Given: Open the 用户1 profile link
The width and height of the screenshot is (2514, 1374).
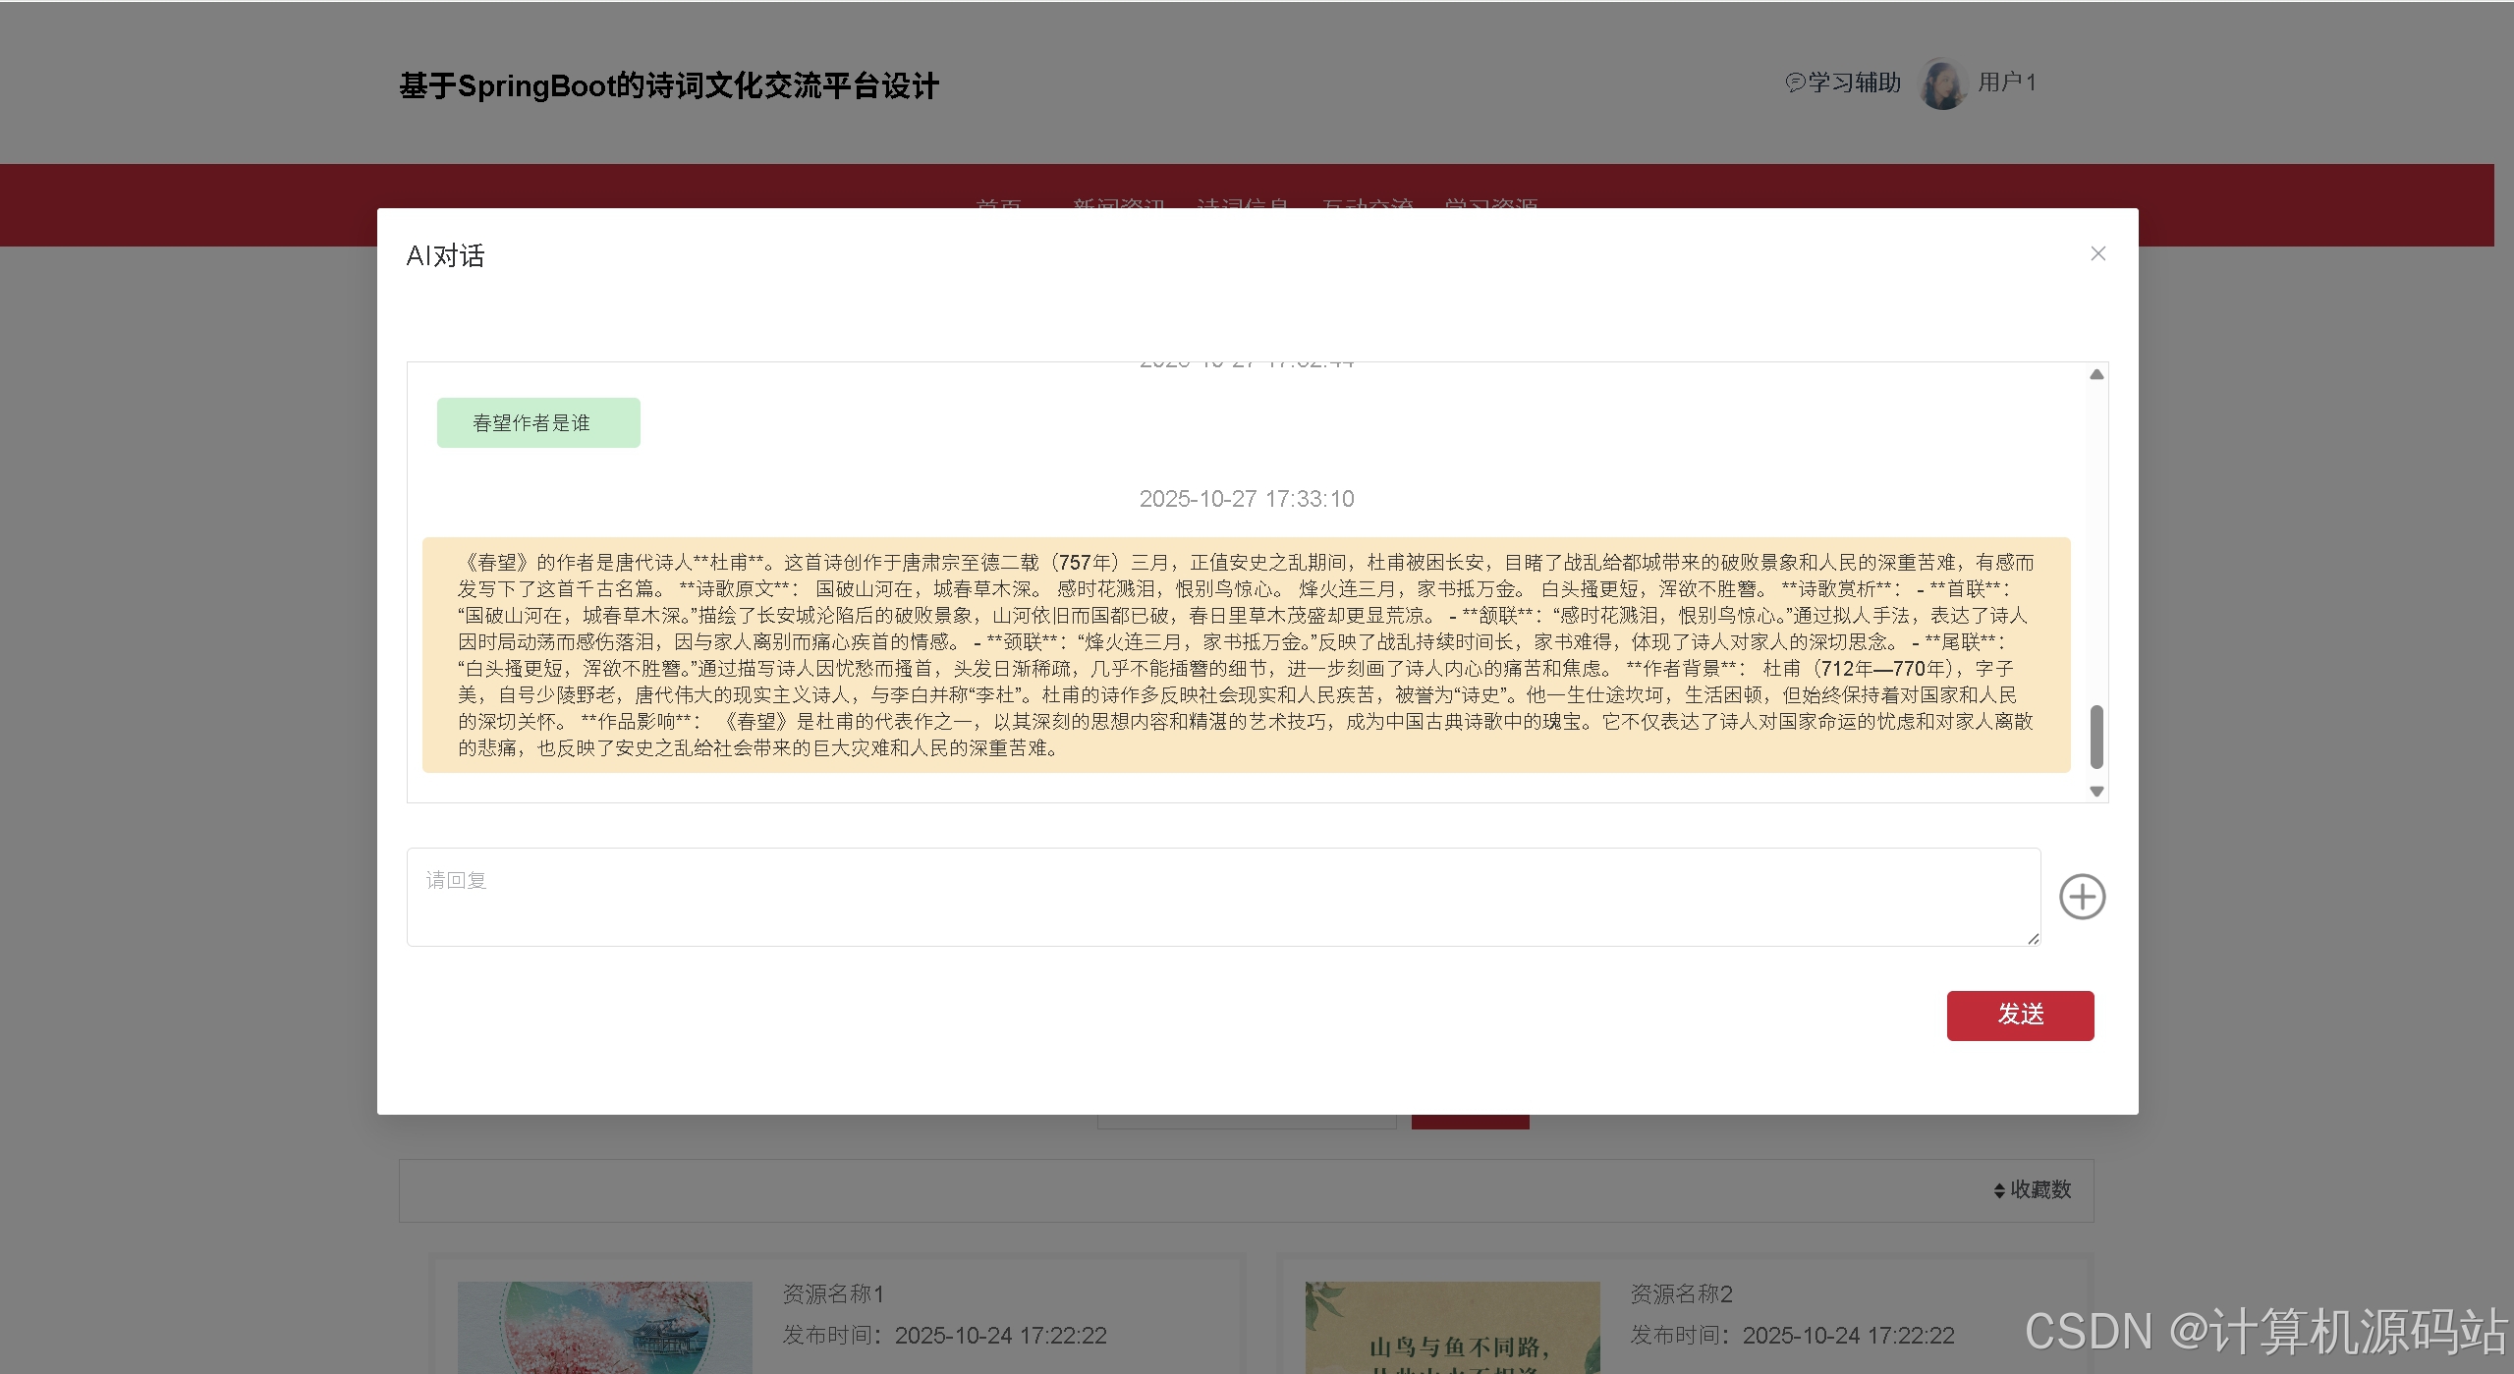Looking at the screenshot, I should coord(2007,82).
